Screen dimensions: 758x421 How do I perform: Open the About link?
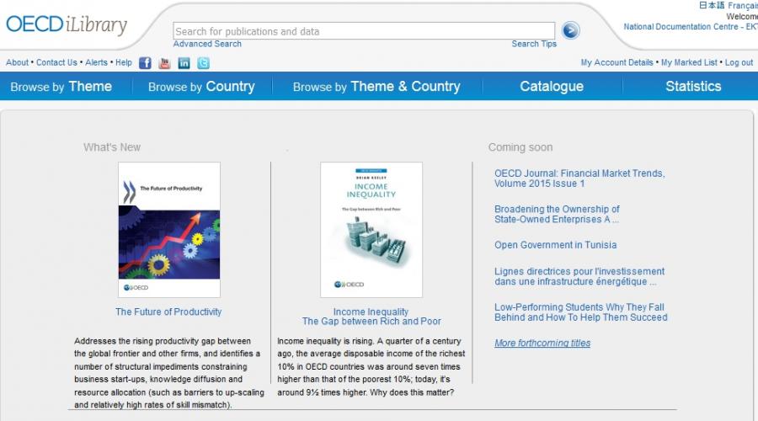pos(18,62)
